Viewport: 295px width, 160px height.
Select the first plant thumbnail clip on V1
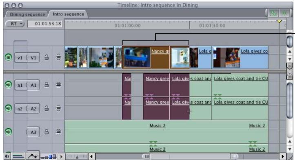(x=71, y=57)
